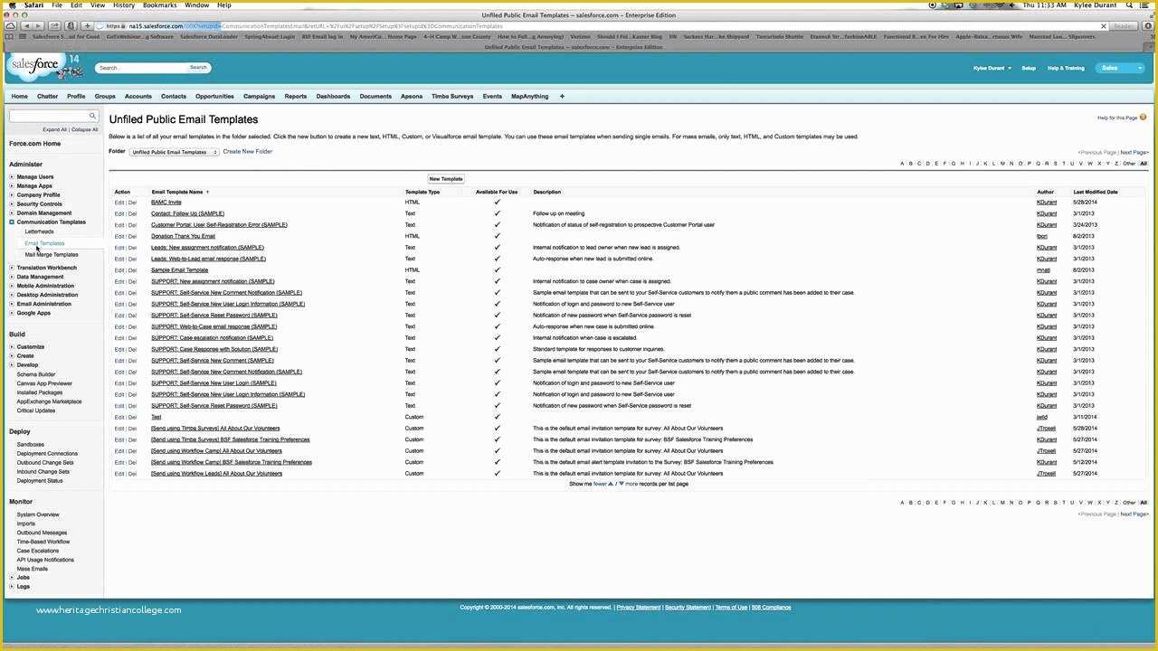Screen dimensions: 1158x651
Task: Open Mail Merge Templates in sidebar
Action: click(x=52, y=254)
